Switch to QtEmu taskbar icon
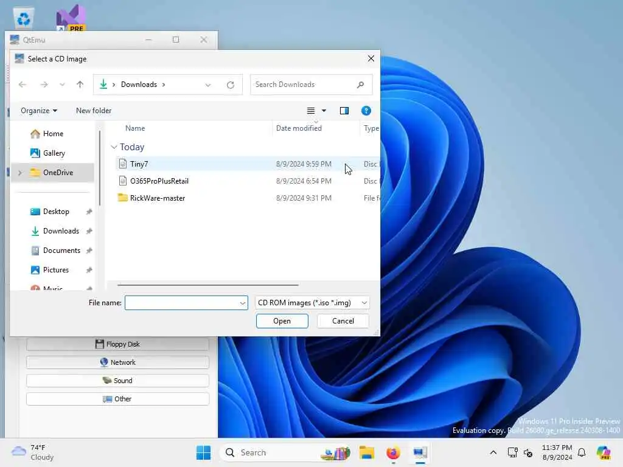 coord(420,452)
